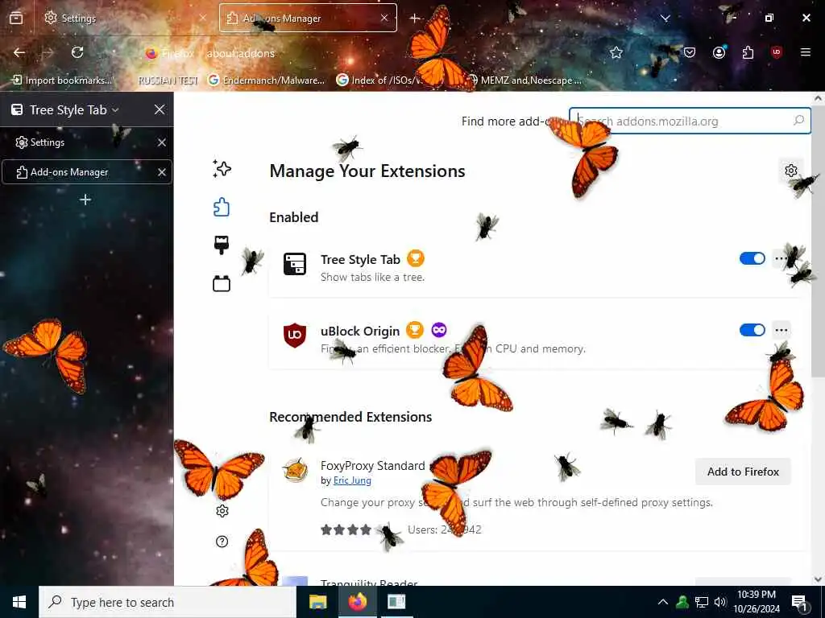Open the volume speaker tray icon

(720, 602)
